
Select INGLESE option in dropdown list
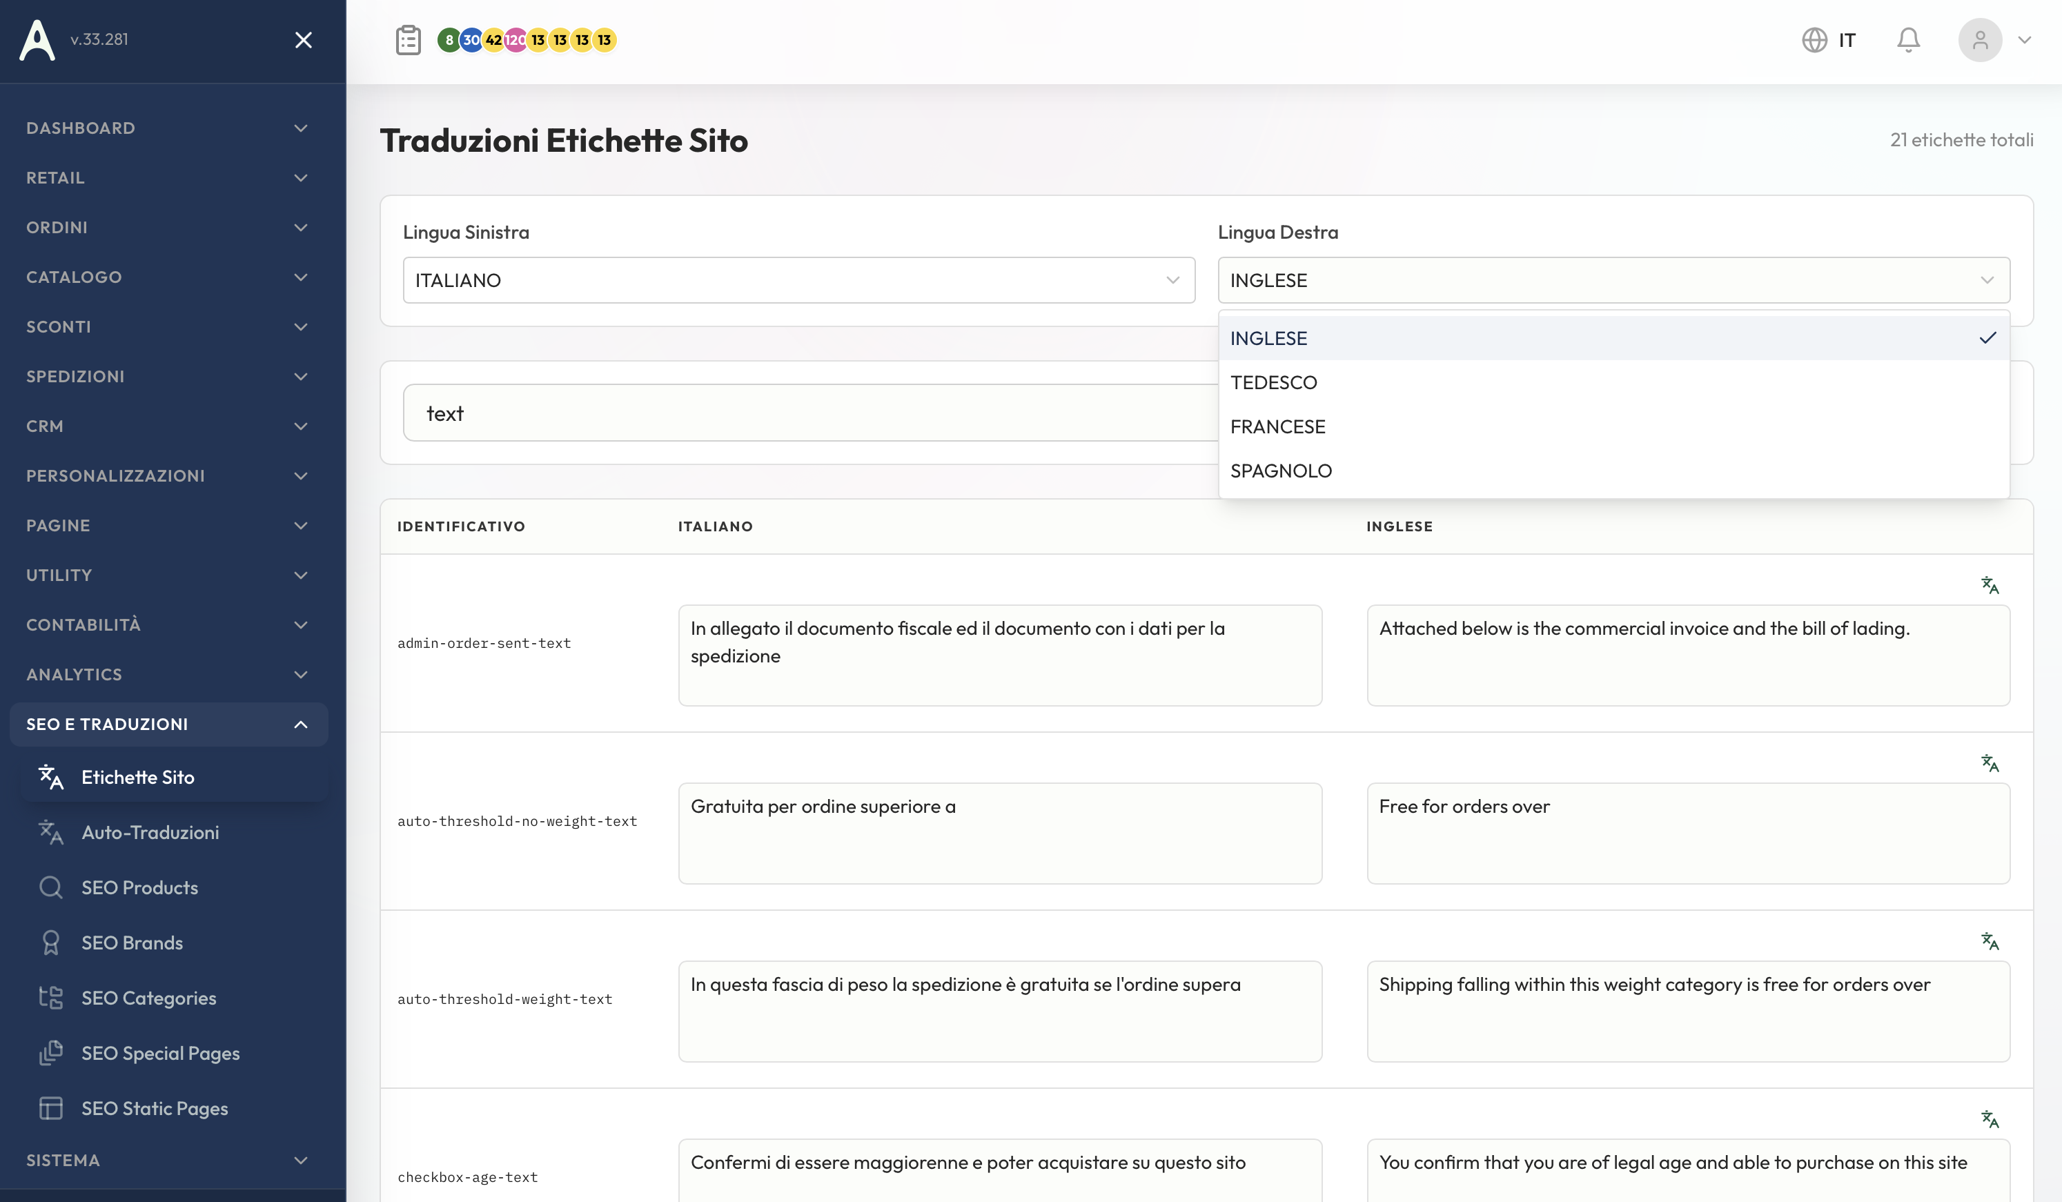point(1613,338)
